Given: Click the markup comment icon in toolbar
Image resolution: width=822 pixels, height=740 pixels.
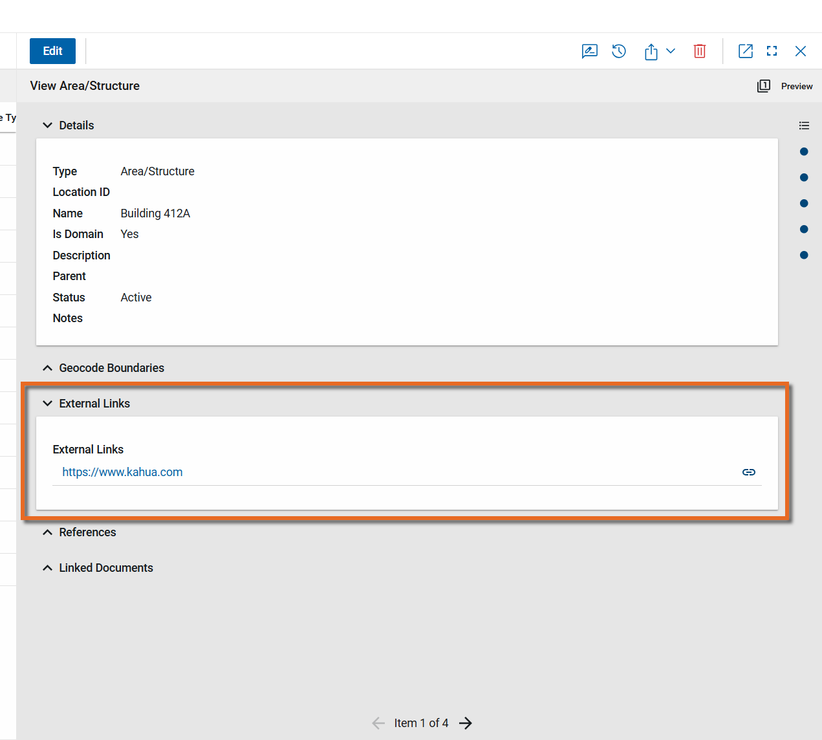Looking at the screenshot, I should coord(589,51).
